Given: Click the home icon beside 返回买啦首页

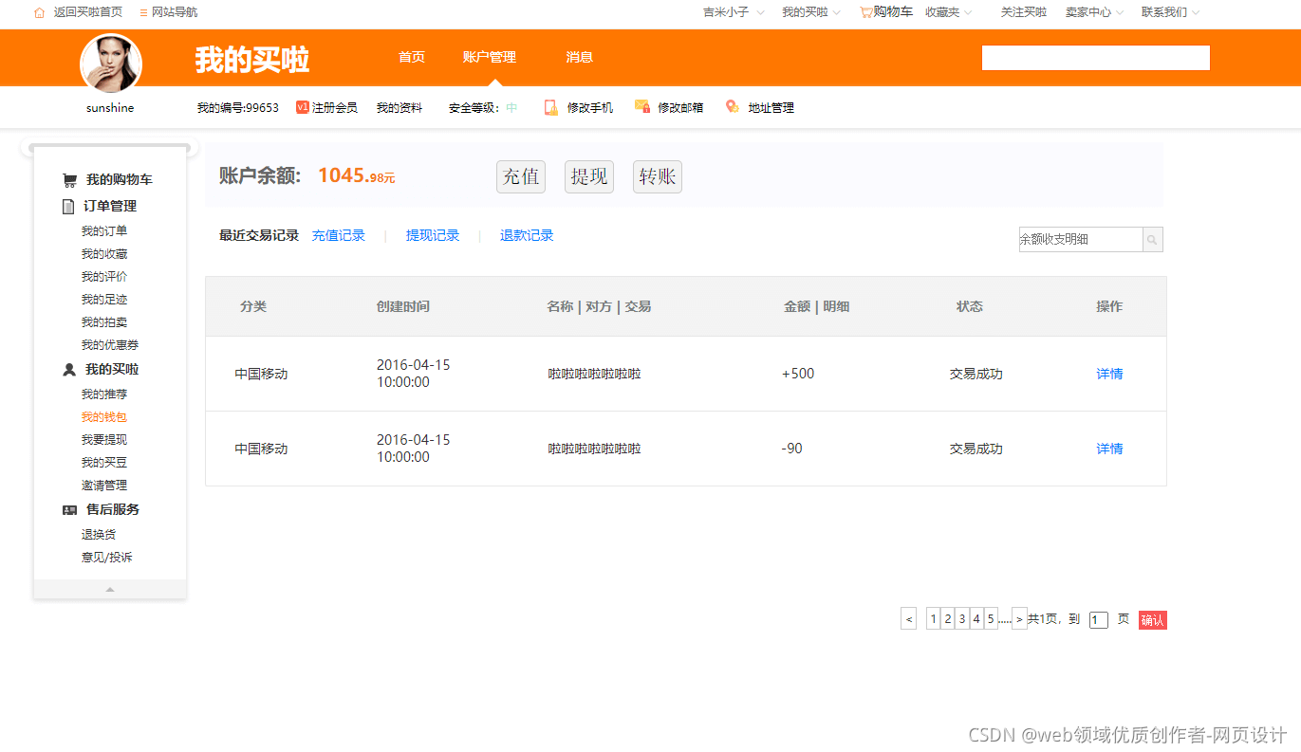Looking at the screenshot, I should click(39, 12).
